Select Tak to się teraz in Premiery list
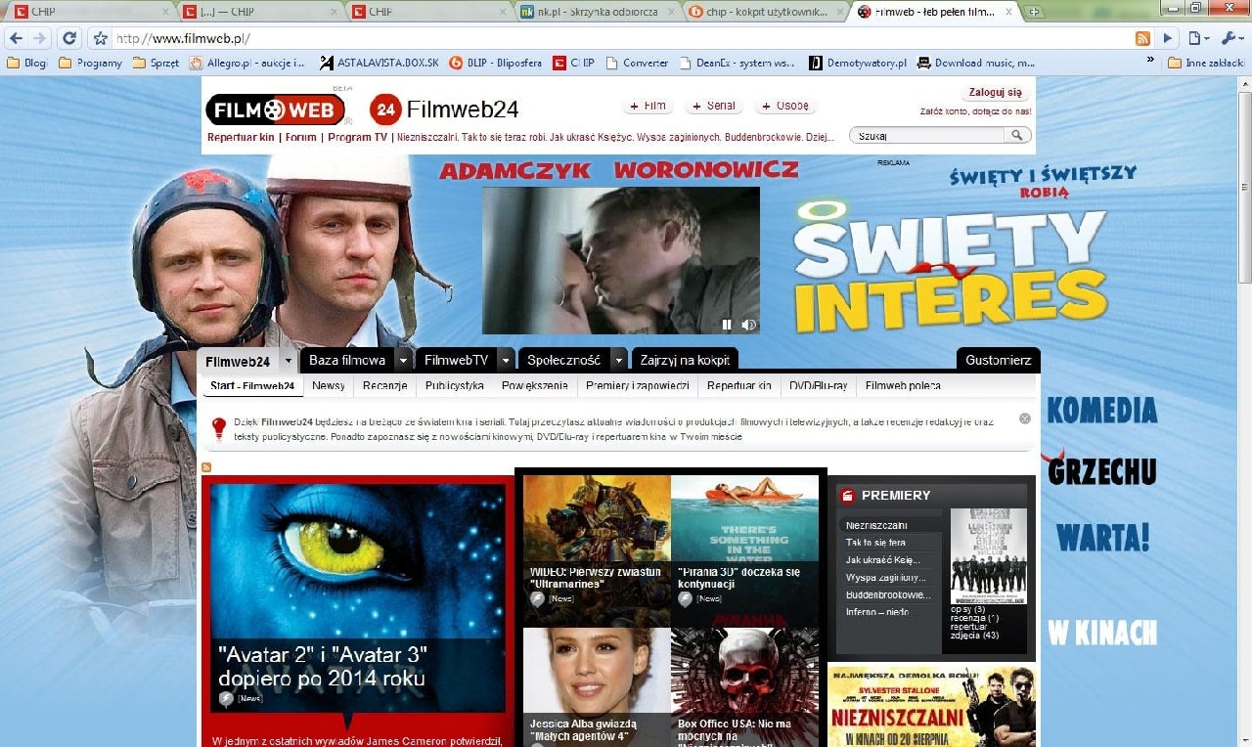This screenshot has width=1252, height=747. [x=875, y=543]
